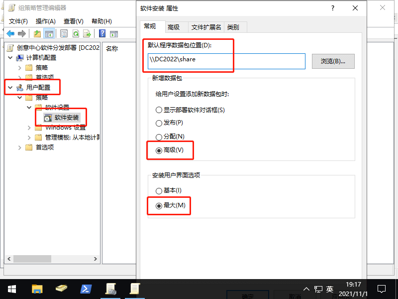The width and height of the screenshot is (398, 299).
Task: Open PowerShell from the taskbar
Action: pos(86,289)
